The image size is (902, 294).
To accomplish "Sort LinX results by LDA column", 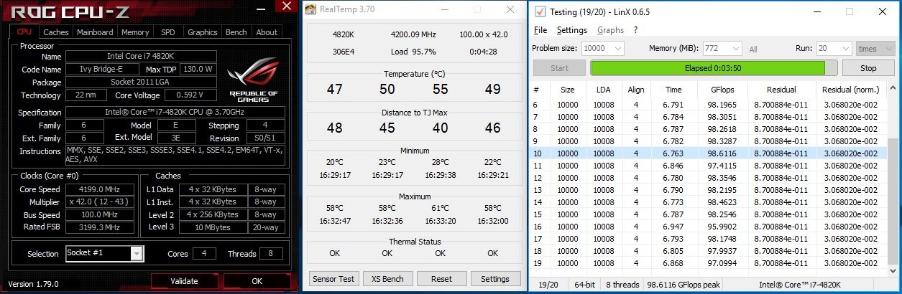I will pos(602,90).
